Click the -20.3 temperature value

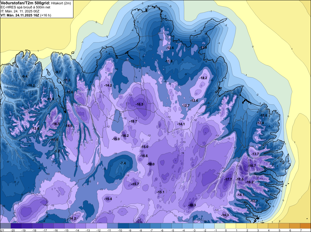tap(192, 205)
